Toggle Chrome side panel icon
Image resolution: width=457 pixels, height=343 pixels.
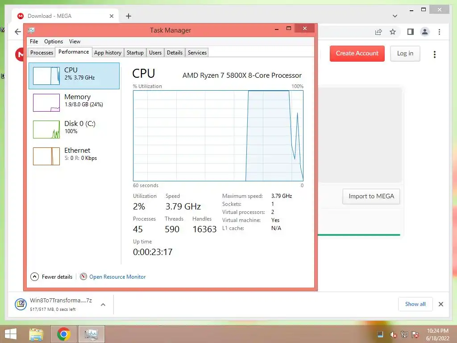411,32
